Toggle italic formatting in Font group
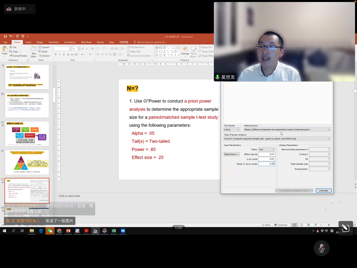This screenshot has height=268, width=357. point(60,54)
